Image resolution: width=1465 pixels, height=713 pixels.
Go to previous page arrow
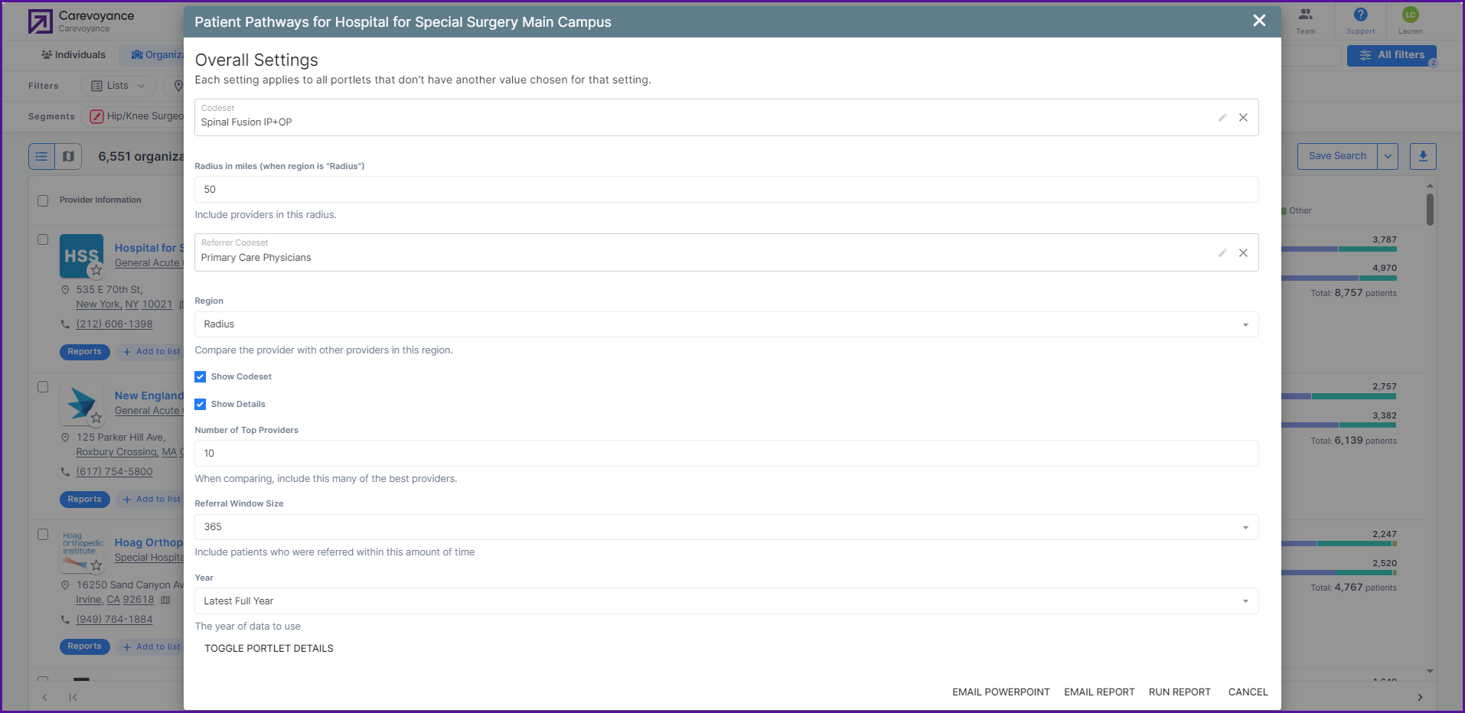(x=45, y=698)
